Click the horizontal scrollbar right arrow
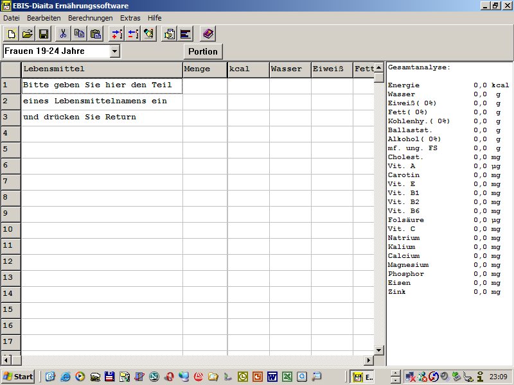Viewport: 514px width, 385px height. point(369,361)
